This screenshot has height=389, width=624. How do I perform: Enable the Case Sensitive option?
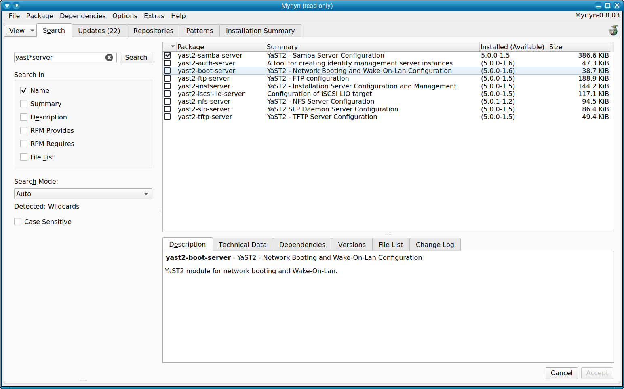(x=18, y=222)
